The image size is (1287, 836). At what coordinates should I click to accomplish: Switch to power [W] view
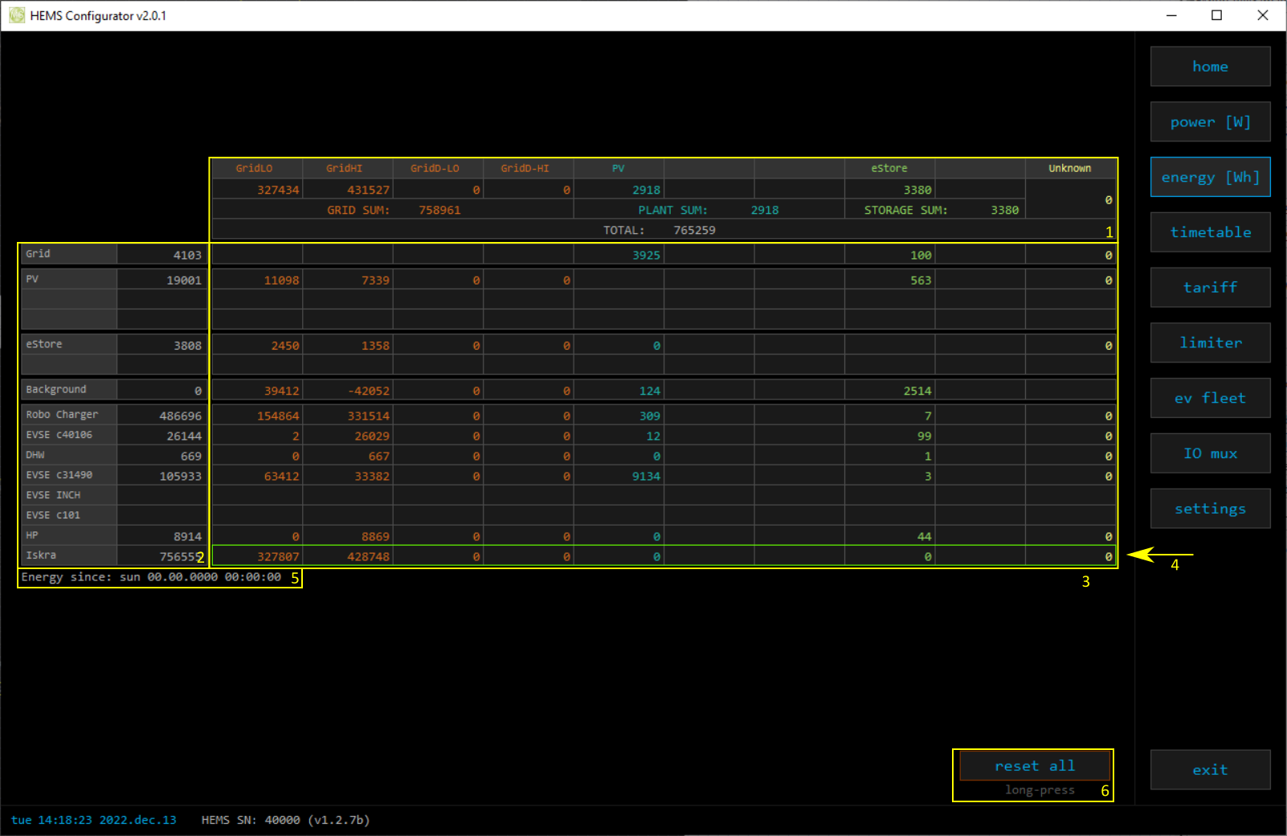(1210, 122)
